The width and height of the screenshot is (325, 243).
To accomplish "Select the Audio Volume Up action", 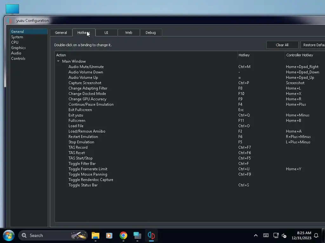I will 83,77.
